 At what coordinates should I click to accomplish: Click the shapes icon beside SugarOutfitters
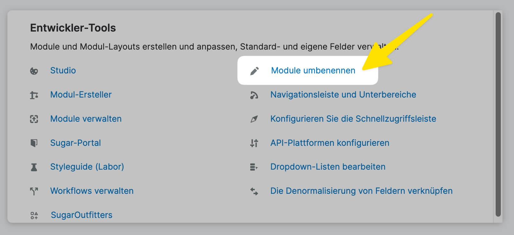(x=34, y=215)
